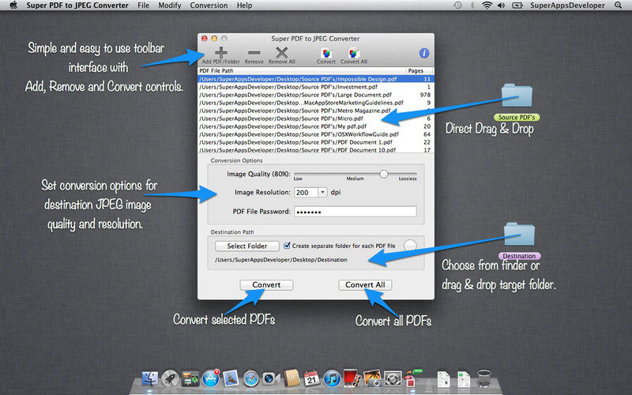Click the Remove All X icon
Viewport: 632px width, 395px height.
pyautogui.click(x=282, y=53)
